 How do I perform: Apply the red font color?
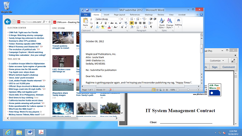tap(109, 27)
